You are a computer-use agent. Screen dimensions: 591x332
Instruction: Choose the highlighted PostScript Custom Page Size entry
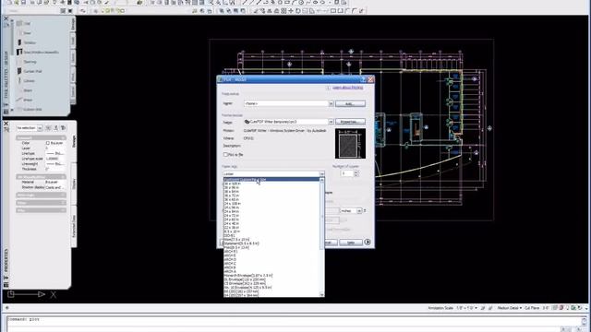coord(271,180)
